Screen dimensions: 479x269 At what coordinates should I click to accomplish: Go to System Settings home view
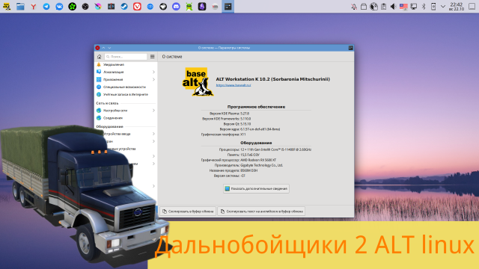pos(99,57)
